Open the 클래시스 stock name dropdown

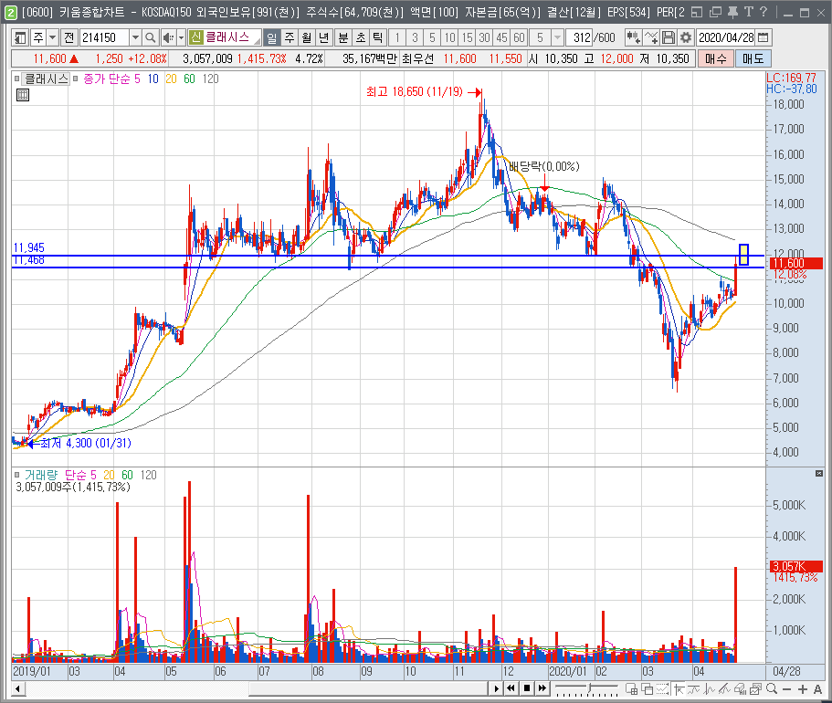tap(257, 40)
